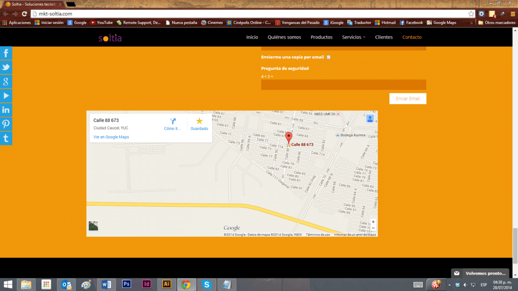Open the volume icon in system tray
Viewport: 518px width, 291px height.
[465, 285]
